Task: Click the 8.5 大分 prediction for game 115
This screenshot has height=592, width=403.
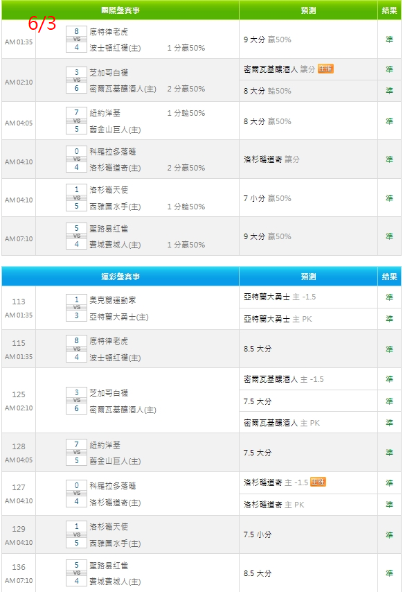Action: pos(258,349)
